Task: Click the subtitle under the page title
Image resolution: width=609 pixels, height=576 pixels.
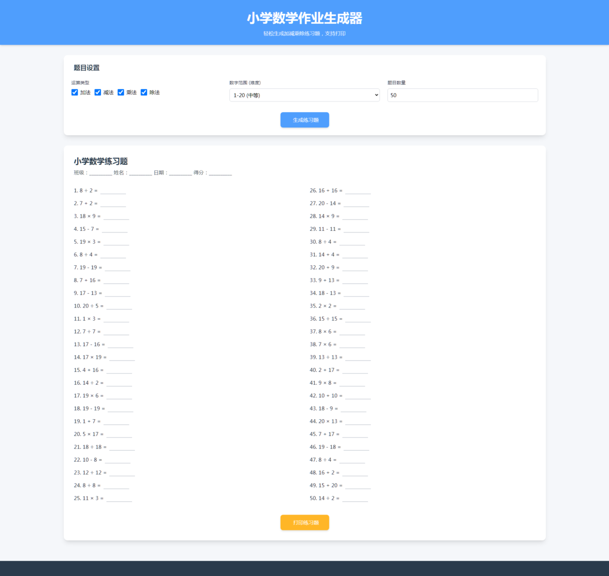Action: click(304, 33)
